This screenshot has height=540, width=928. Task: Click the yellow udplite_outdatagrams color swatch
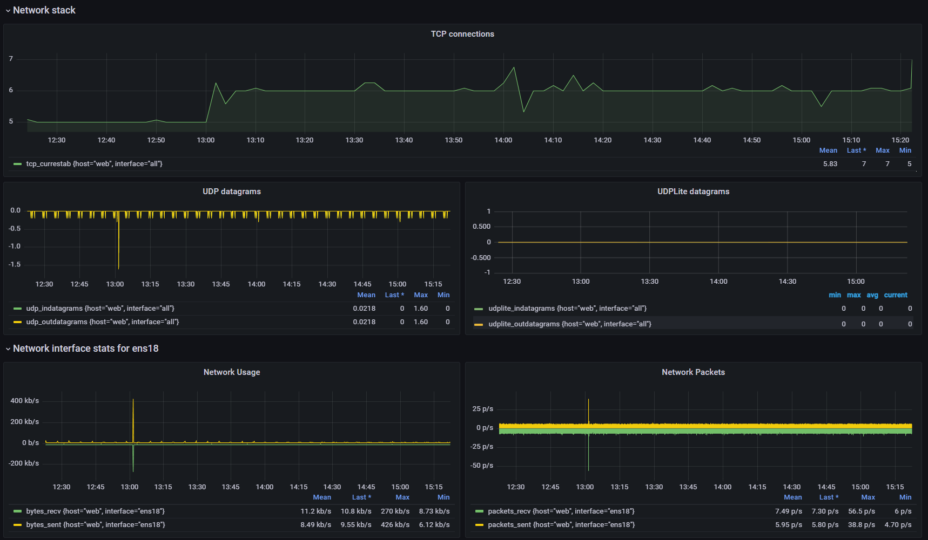479,324
